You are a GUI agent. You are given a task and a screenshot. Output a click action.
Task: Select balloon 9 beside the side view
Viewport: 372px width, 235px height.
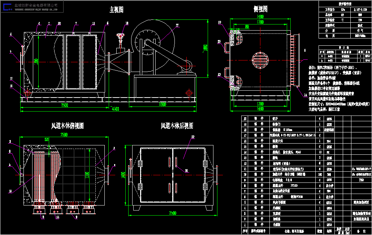(305, 50)
